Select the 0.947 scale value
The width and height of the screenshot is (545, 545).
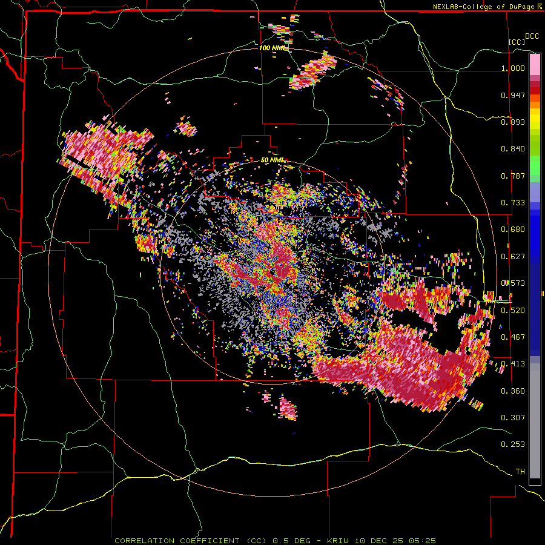(x=513, y=95)
